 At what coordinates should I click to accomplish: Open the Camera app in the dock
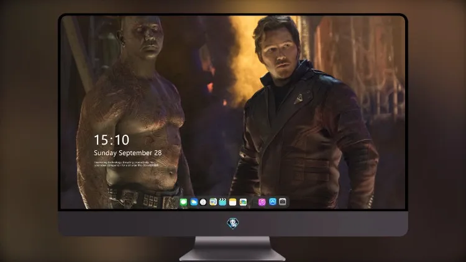[283, 202]
